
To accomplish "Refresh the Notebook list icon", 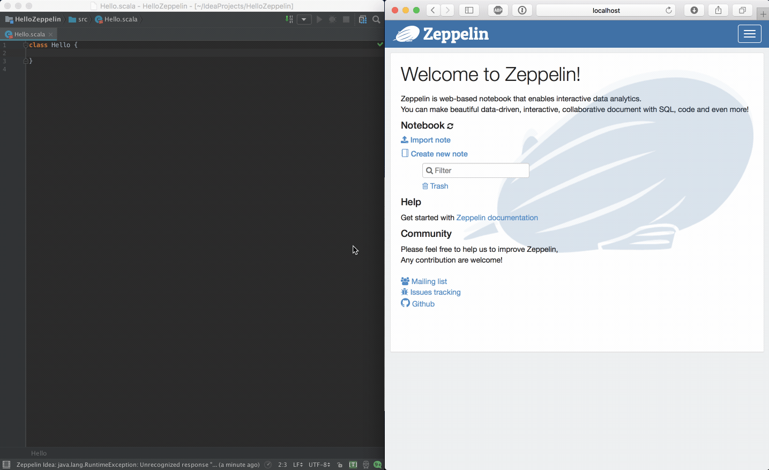I will [x=450, y=126].
